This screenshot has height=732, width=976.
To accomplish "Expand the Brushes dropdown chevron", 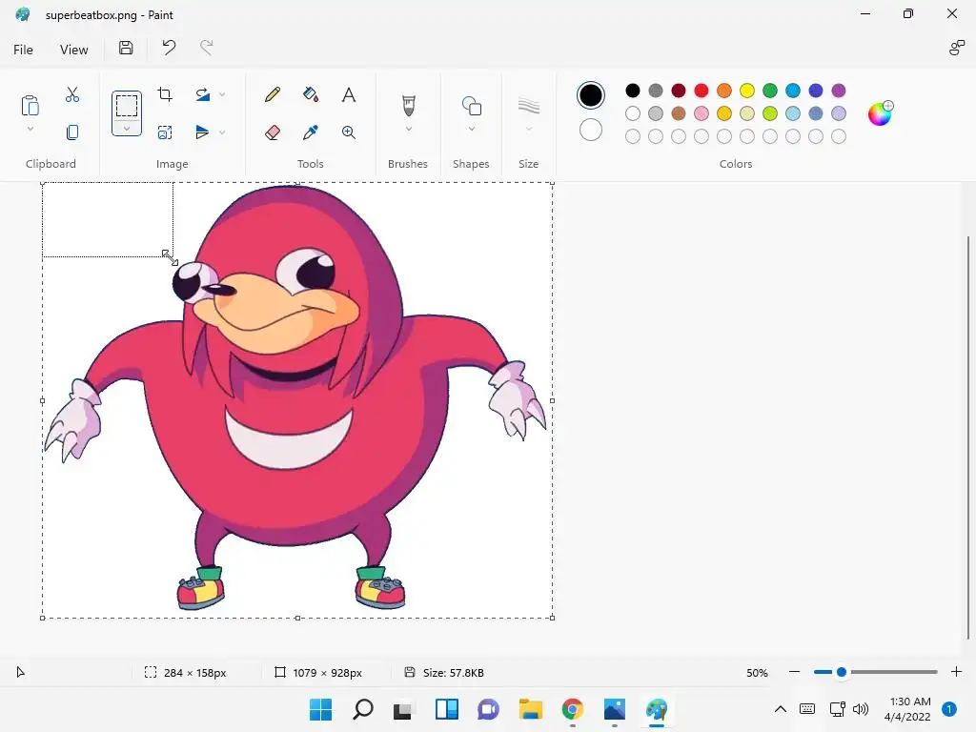I will point(408,129).
